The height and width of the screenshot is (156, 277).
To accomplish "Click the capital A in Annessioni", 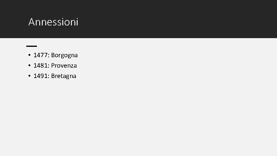I will pos(31,22).
